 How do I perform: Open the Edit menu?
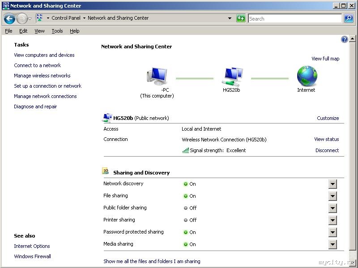pyautogui.click(x=23, y=31)
